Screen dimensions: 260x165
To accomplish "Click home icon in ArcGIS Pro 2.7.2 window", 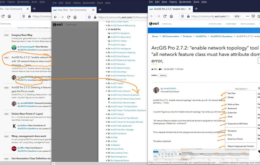I will [x=171, y=16].
